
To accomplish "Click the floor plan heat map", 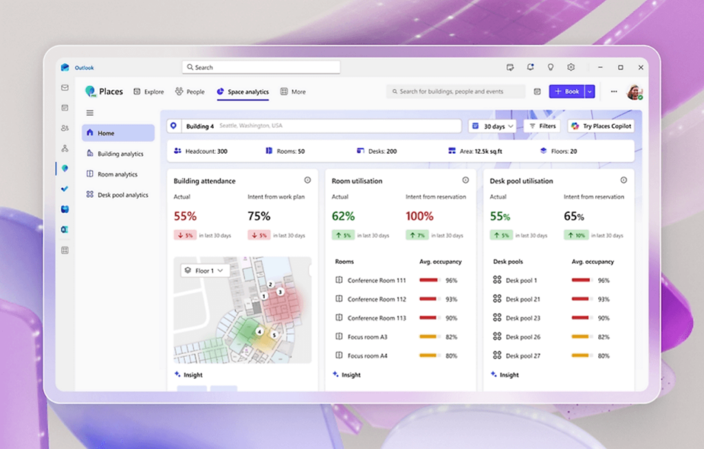I will [243, 310].
